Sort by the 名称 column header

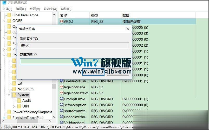coord(74,15)
